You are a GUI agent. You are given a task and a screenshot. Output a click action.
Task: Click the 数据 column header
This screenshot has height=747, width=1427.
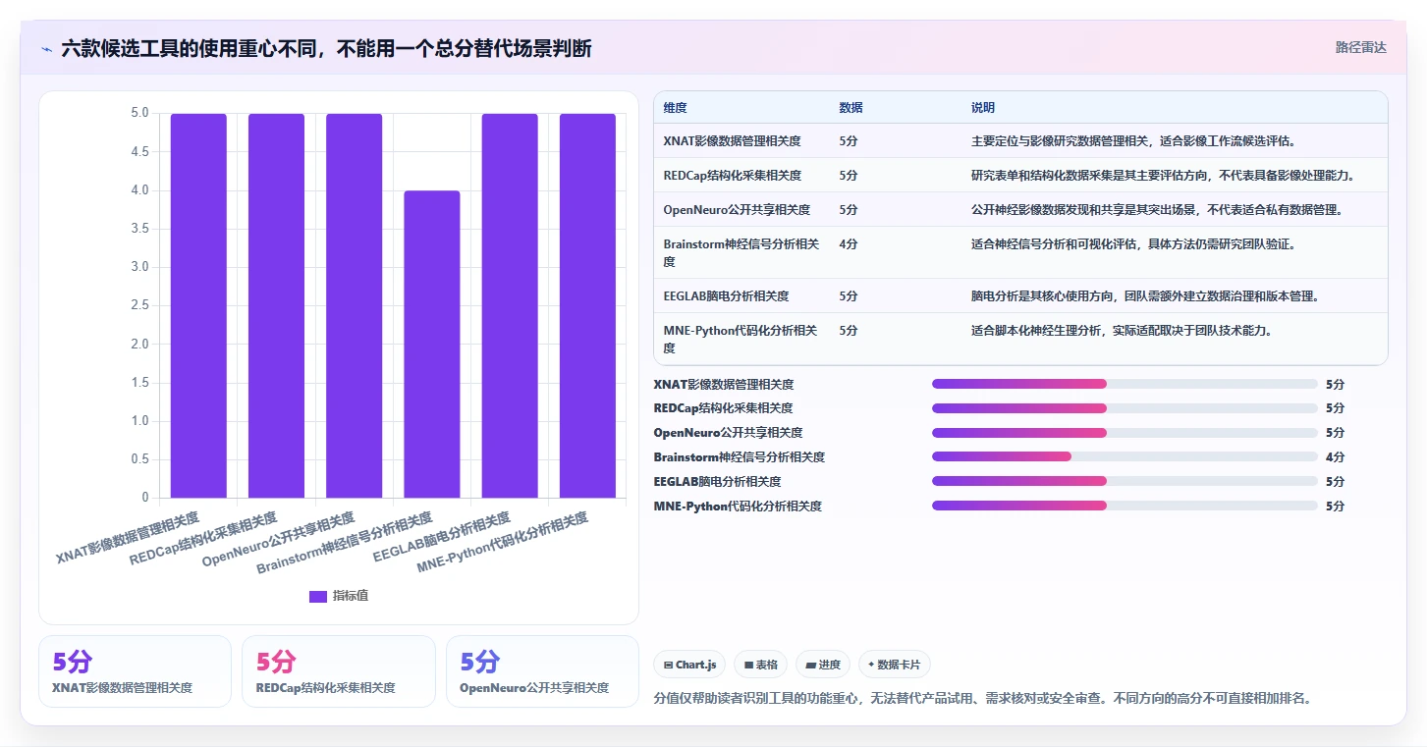coord(851,108)
